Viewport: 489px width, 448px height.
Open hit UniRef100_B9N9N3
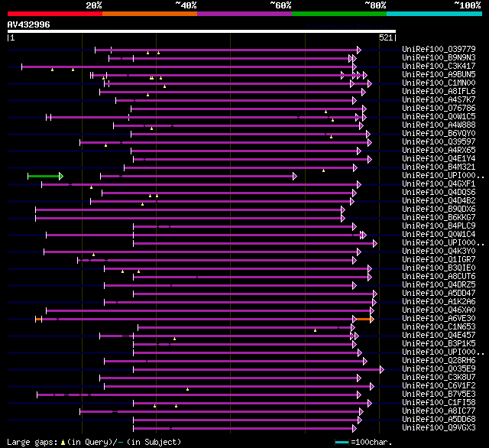pos(439,57)
